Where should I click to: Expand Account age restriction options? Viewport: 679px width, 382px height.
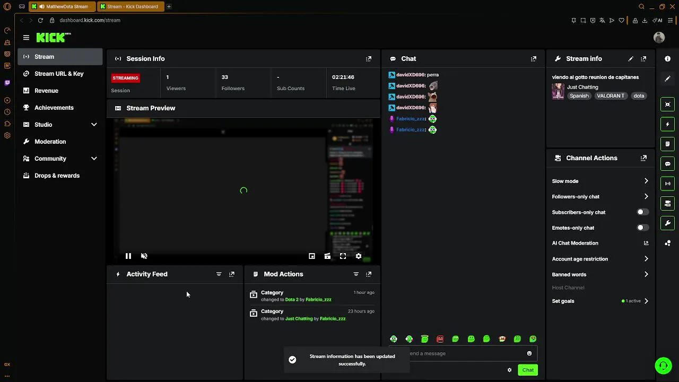click(x=646, y=259)
